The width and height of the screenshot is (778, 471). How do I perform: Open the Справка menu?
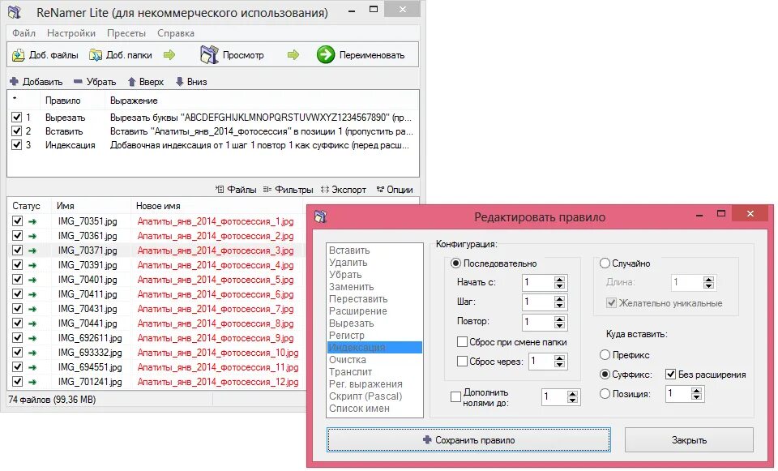(176, 32)
